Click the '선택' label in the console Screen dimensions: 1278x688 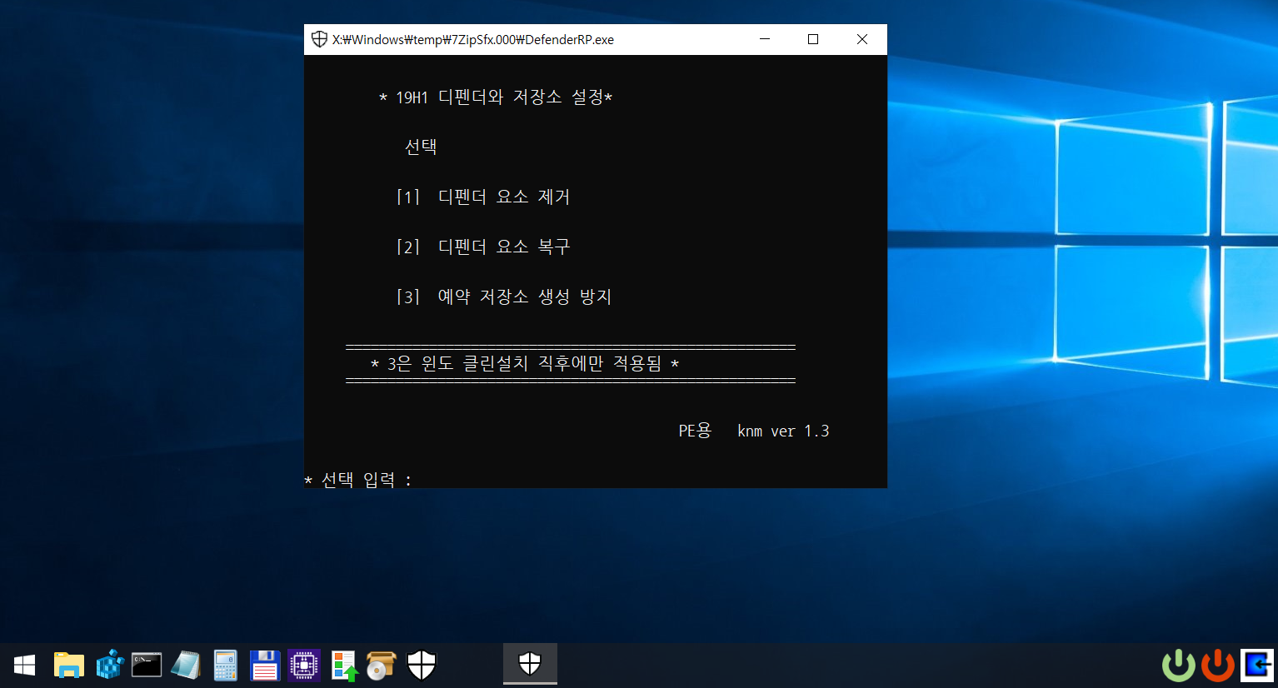421,147
